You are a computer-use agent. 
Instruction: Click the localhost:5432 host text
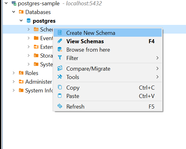(x=84, y=3)
